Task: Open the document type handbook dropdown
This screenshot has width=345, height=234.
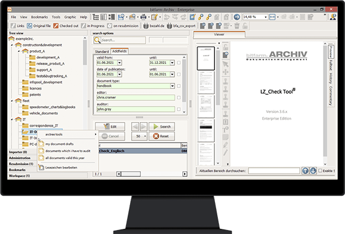Action: [172, 86]
